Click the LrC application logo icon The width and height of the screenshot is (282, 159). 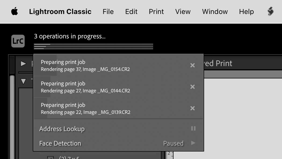click(18, 41)
